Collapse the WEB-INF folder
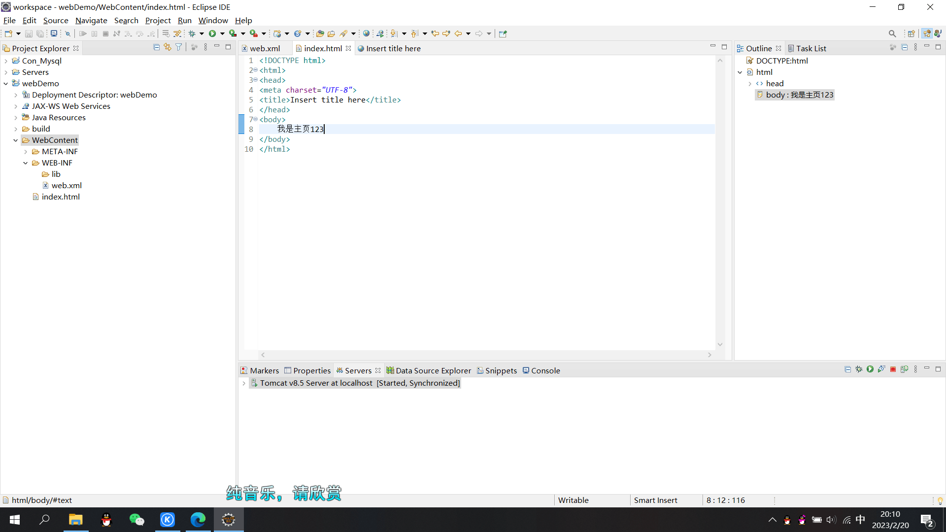The width and height of the screenshot is (946, 532). pos(26,163)
